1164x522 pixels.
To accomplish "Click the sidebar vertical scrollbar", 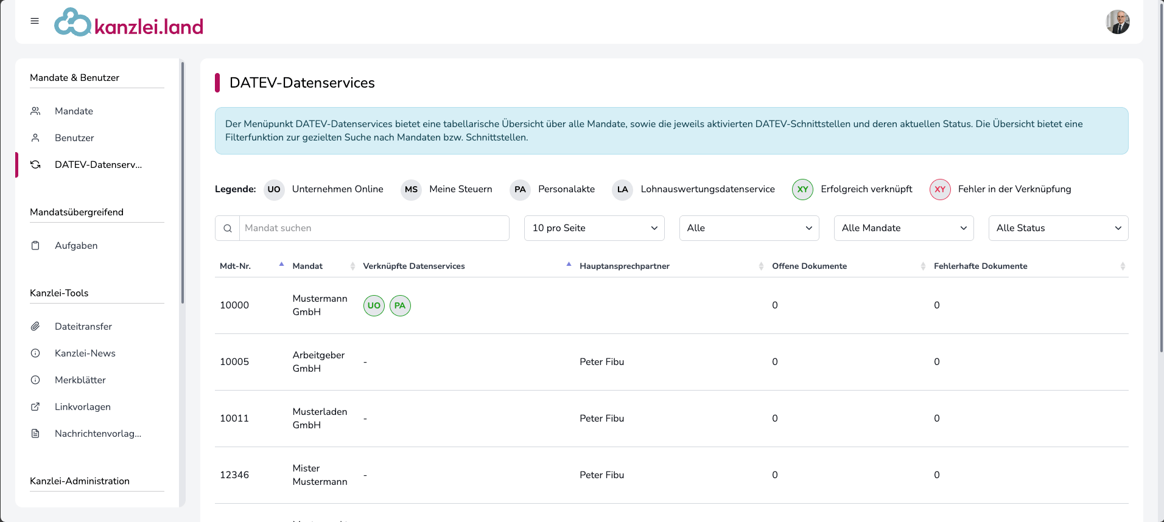I will tap(182, 183).
